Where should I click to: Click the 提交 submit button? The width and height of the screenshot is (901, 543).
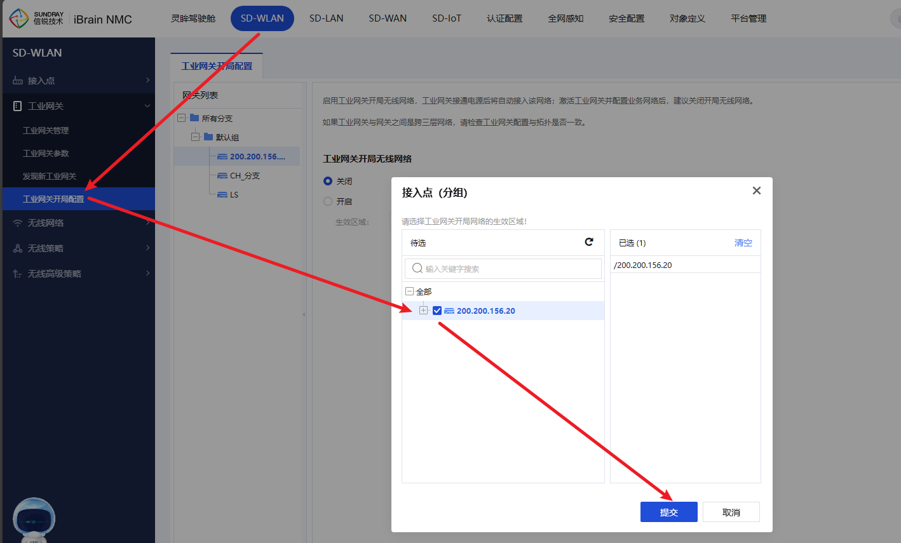[x=668, y=512]
